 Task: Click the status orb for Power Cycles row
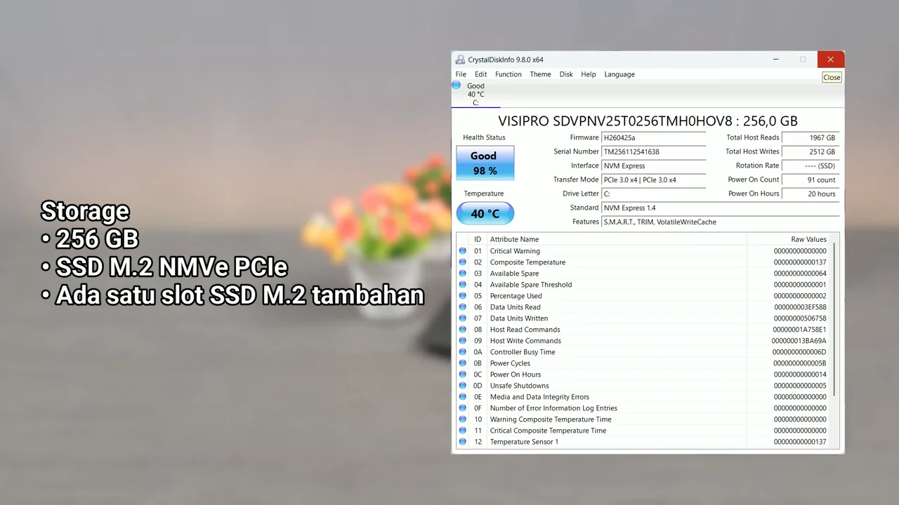(x=463, y=363)
